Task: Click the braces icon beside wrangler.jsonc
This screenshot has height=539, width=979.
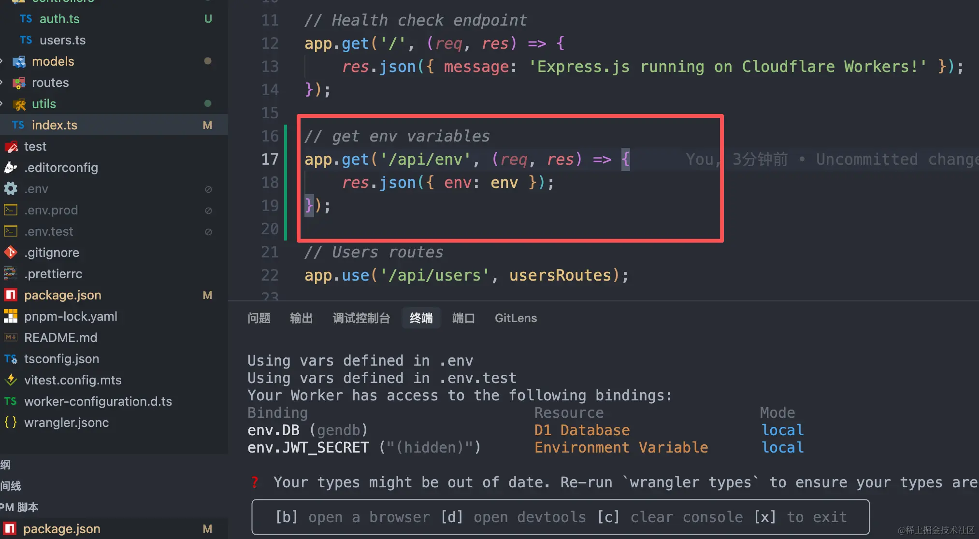Action: tap(11, 423)
